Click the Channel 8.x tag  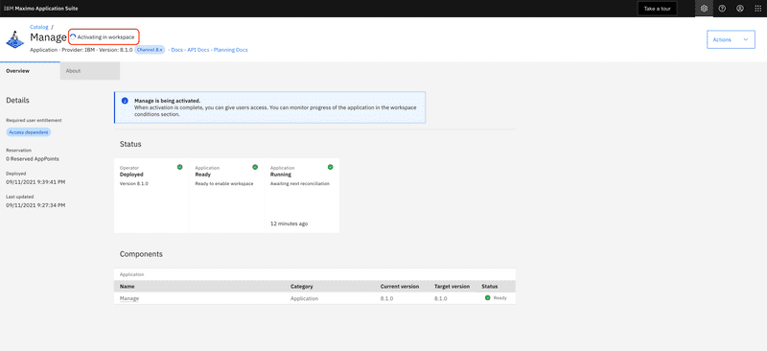[x=151, y=50]
